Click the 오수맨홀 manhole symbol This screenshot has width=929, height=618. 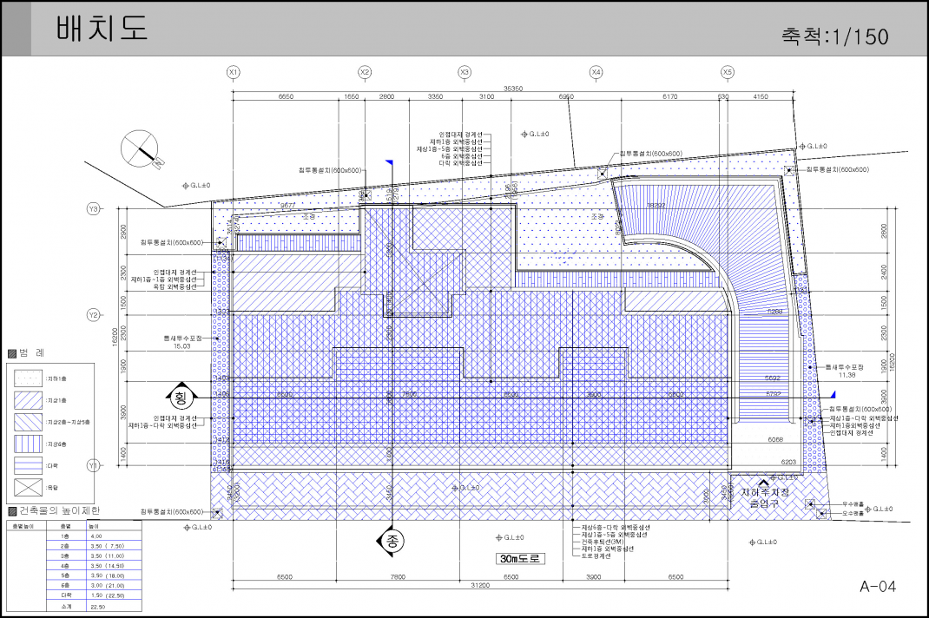point(820,514)
